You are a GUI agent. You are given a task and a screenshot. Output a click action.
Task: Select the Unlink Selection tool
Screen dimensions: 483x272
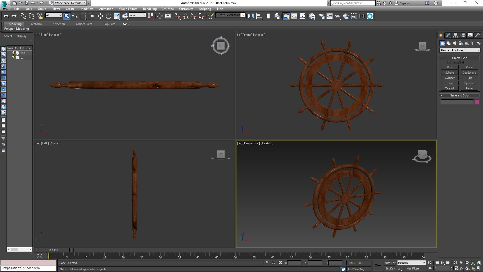(31, 16)
